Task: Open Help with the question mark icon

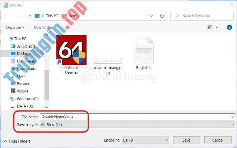Action: tap(229, 27)
